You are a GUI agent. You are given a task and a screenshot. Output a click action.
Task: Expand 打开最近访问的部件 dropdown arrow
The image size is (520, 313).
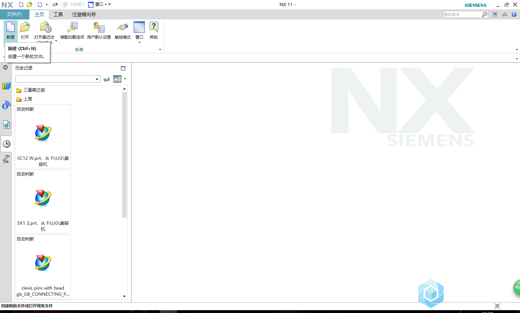56,41
